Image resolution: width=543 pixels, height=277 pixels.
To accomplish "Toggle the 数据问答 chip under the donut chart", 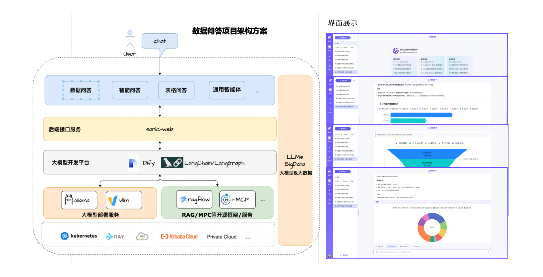I will 391,246.
